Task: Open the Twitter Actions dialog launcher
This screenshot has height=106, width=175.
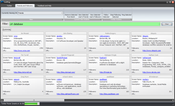Action: click(131, 20)
